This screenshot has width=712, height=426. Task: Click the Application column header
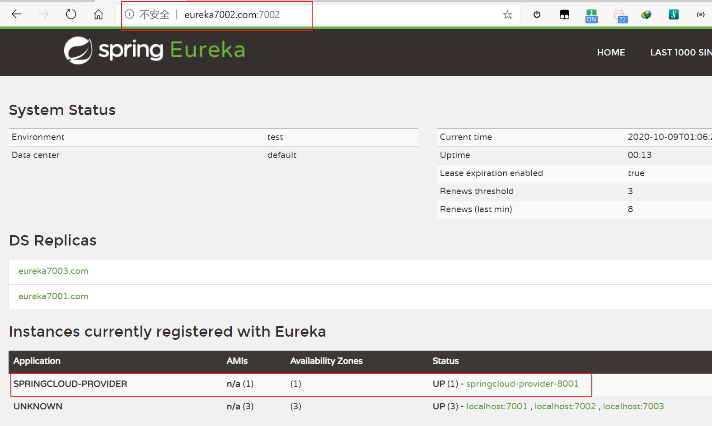(37, 361)
